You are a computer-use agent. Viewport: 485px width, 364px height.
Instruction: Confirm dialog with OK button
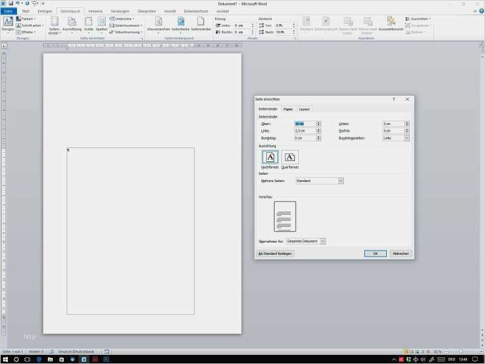point(375,254)
